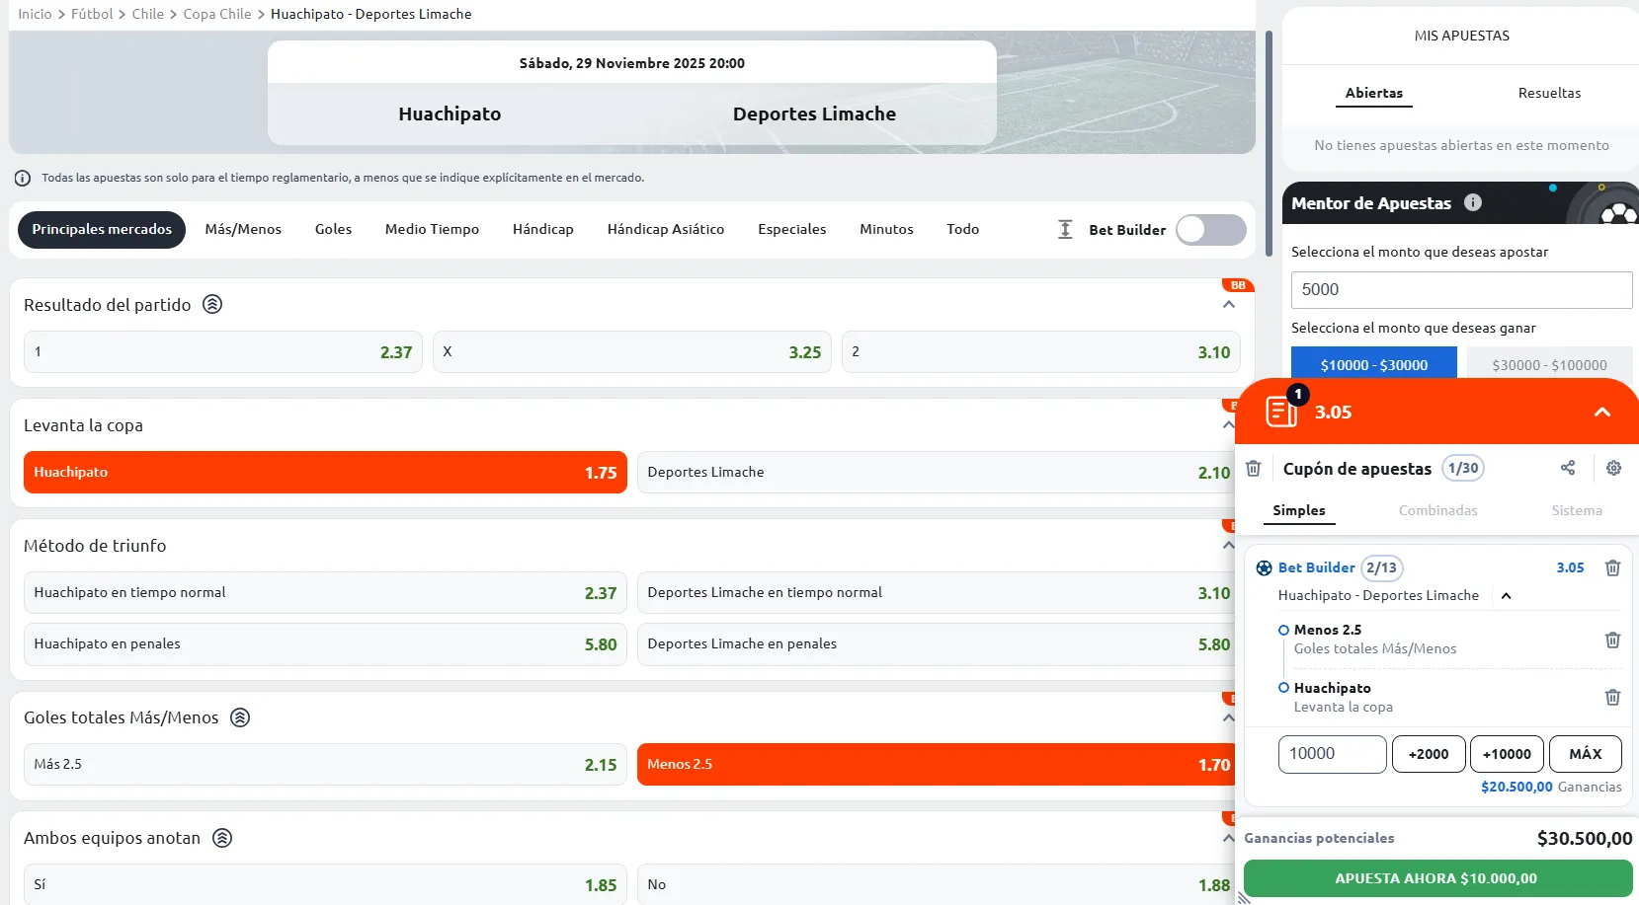
Task: Deselect Menos 2.5 odds 1.70
Action: pos(935,765)
